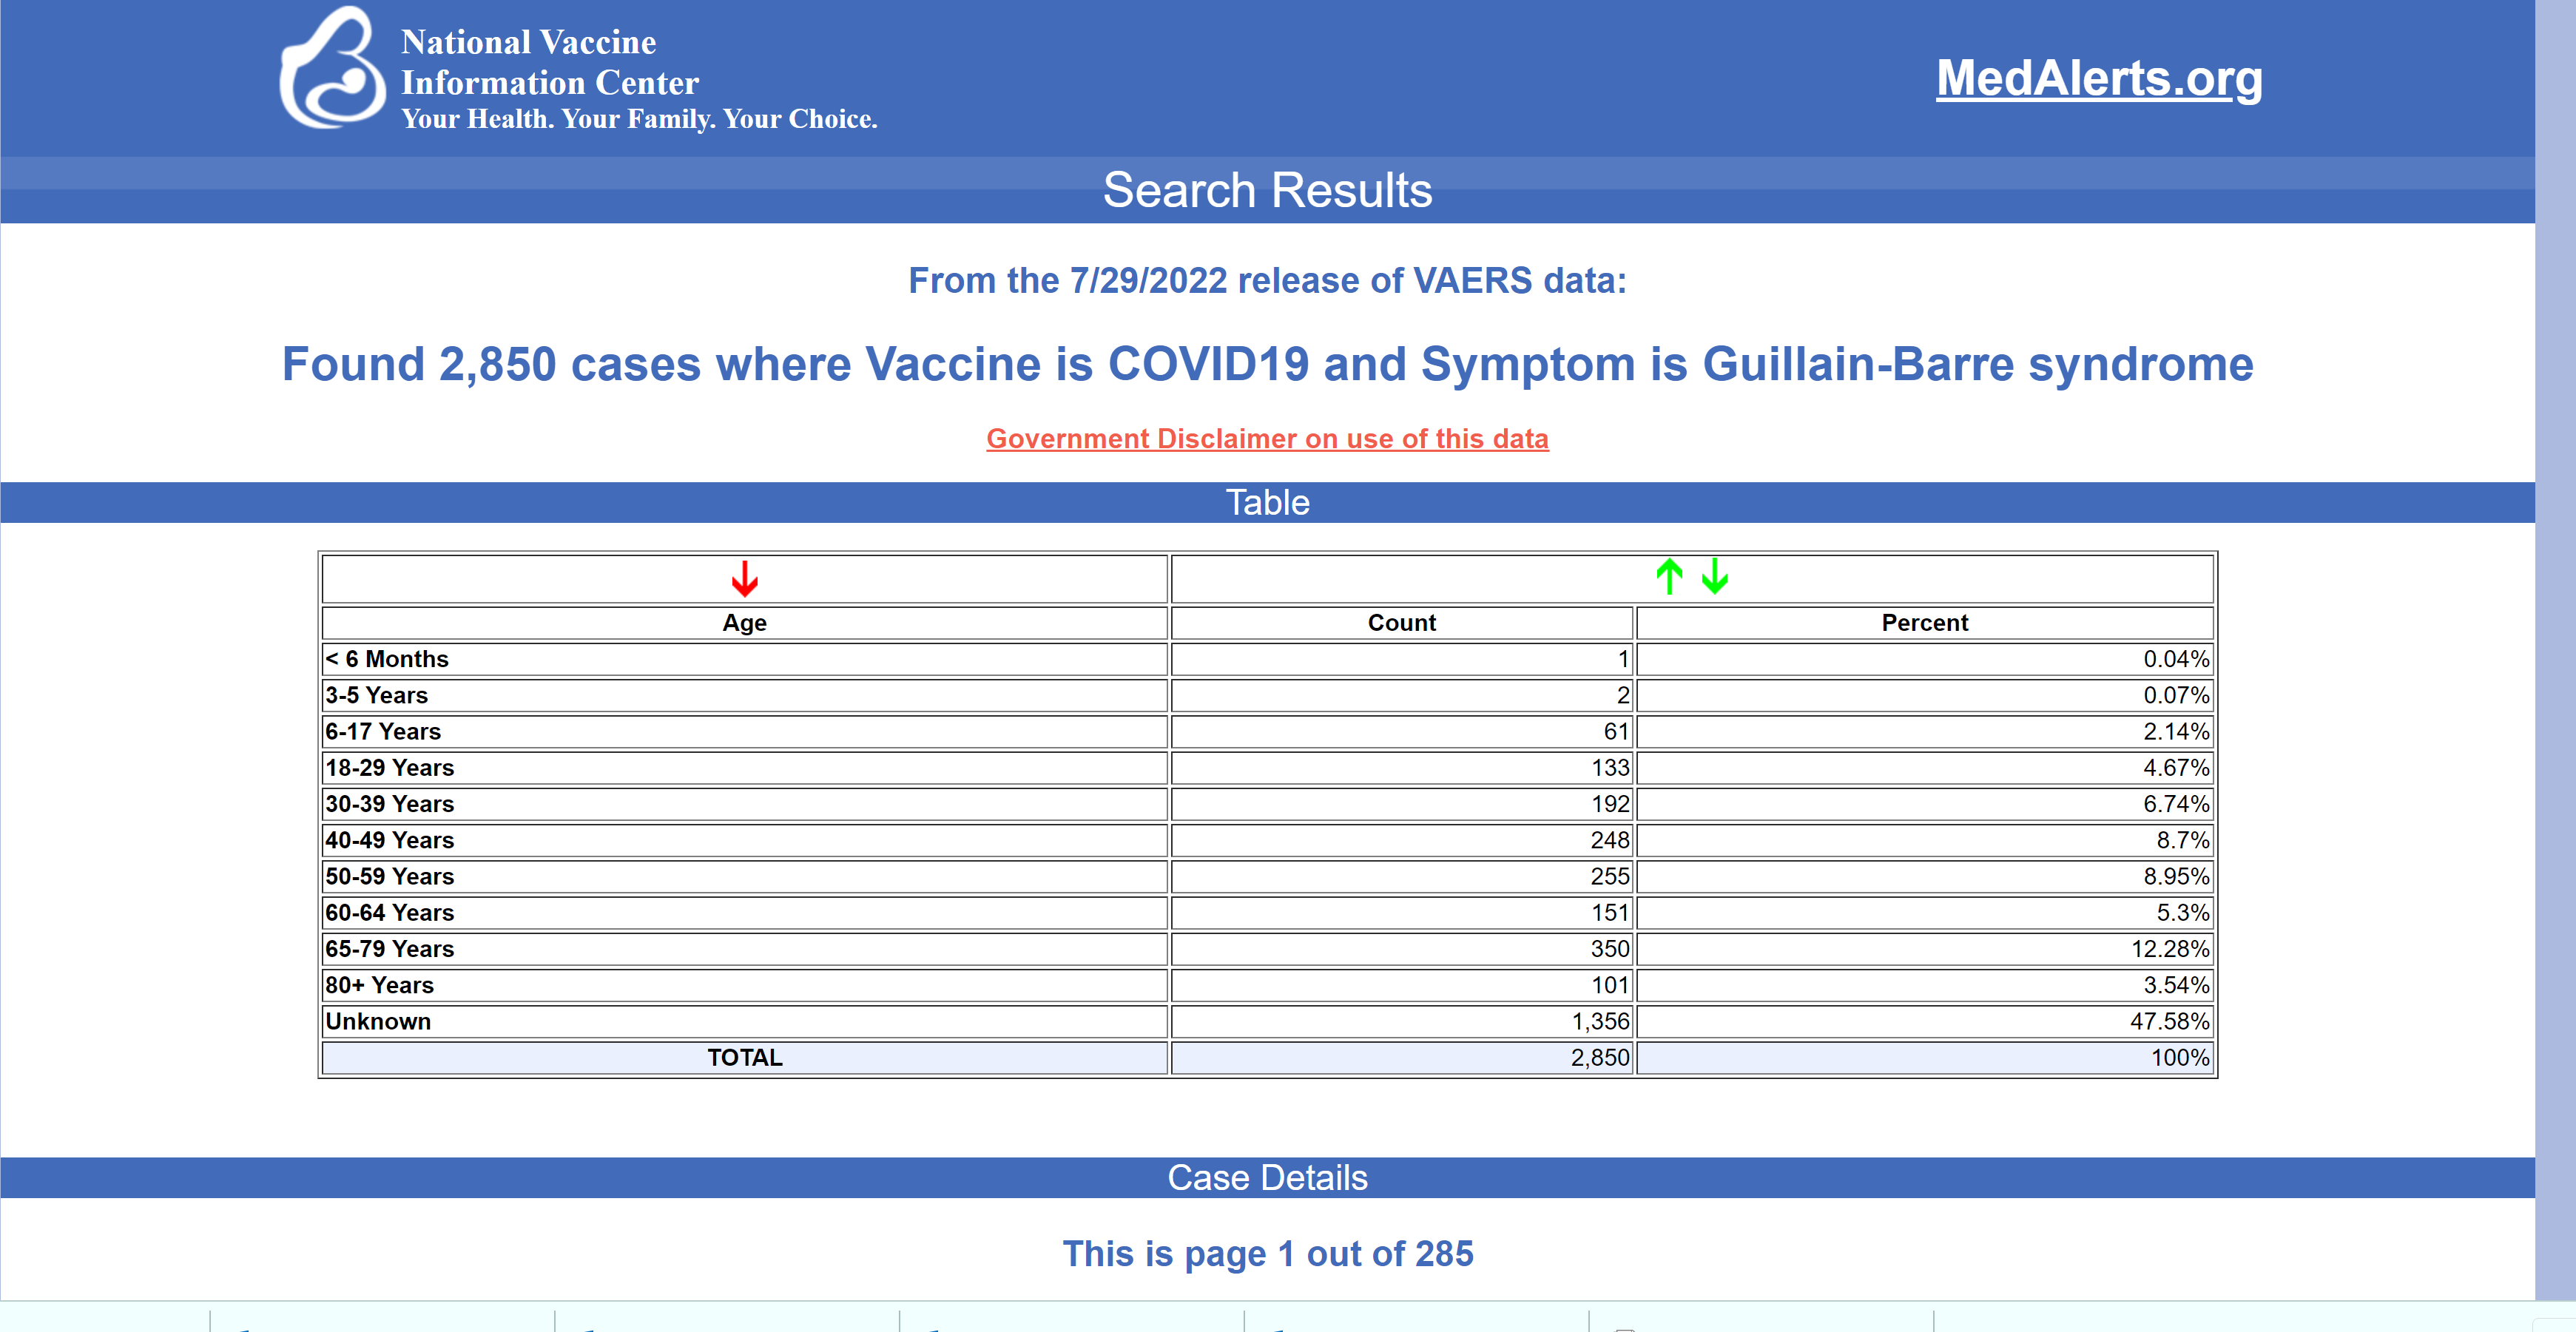Click the National Vaccine Information Center logo
Viewport: 2576px width, 1332px height.
(x=332, y=68)
